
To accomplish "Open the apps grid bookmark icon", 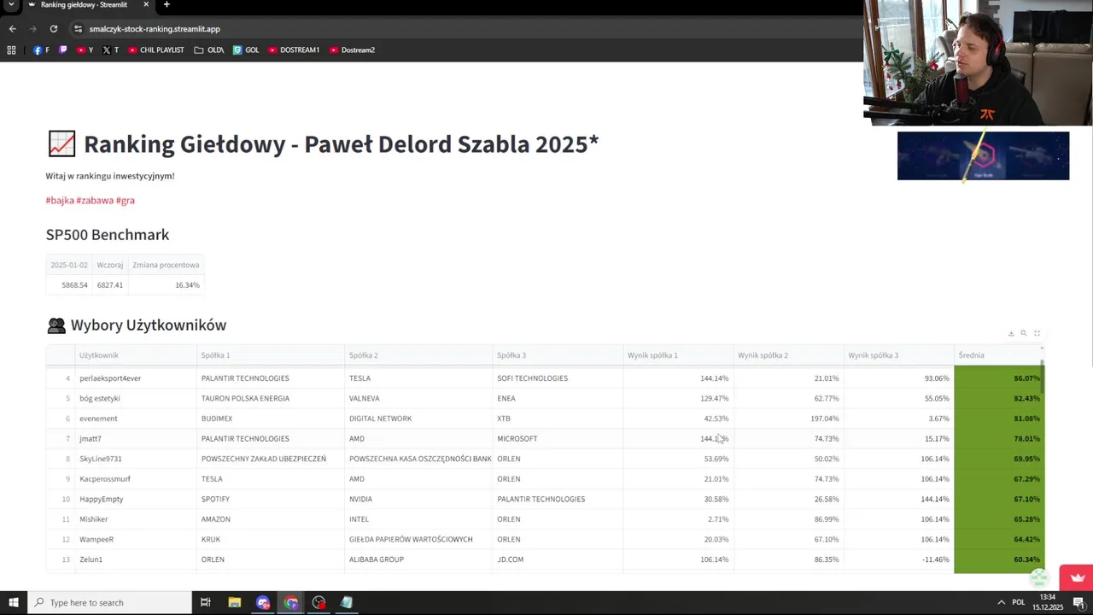I will point(11,50).
